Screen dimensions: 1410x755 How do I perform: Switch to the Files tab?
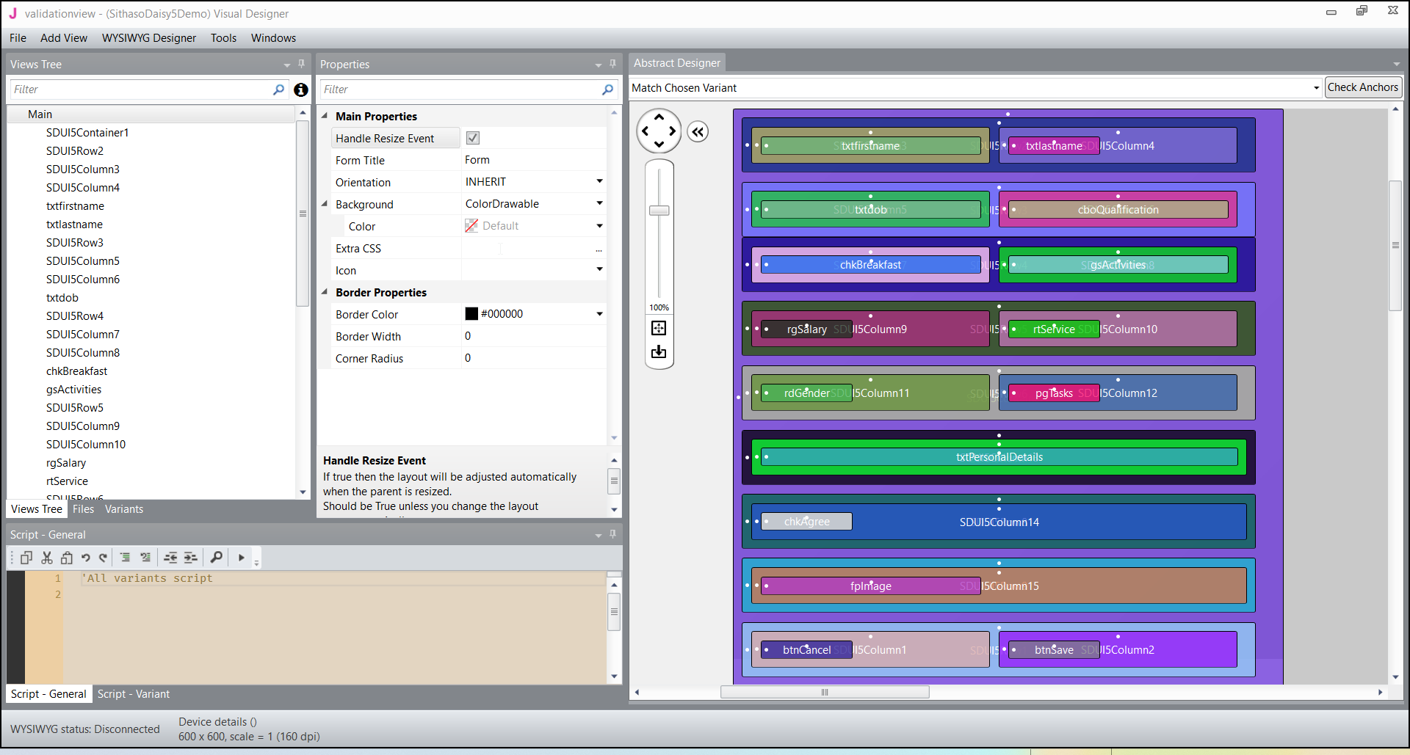pyautogui.click(x=83, y=509)
